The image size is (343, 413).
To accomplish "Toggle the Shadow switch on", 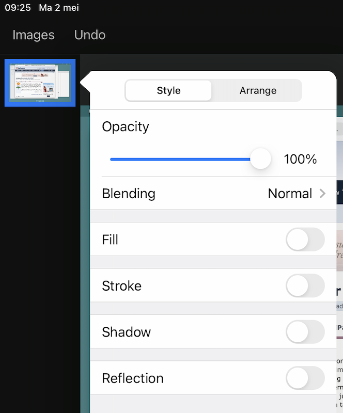I will click(305, 332).
